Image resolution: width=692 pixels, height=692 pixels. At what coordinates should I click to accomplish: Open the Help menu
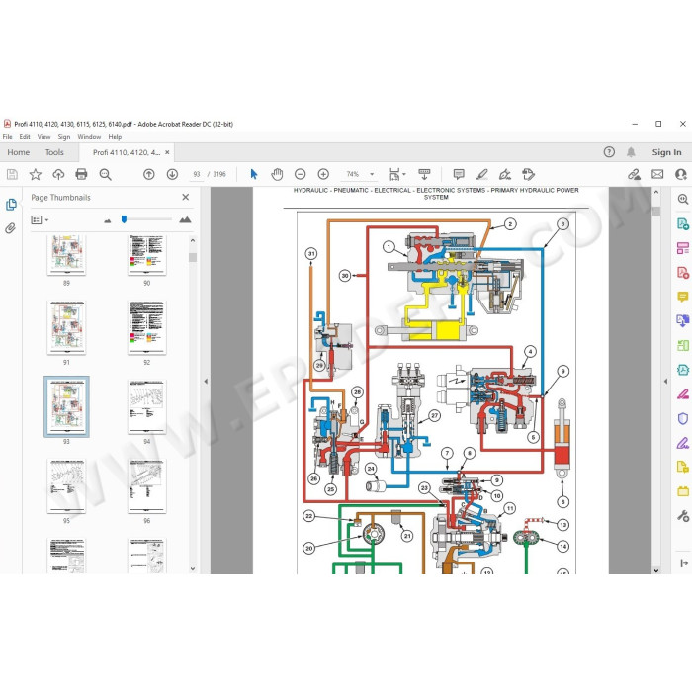115,137
